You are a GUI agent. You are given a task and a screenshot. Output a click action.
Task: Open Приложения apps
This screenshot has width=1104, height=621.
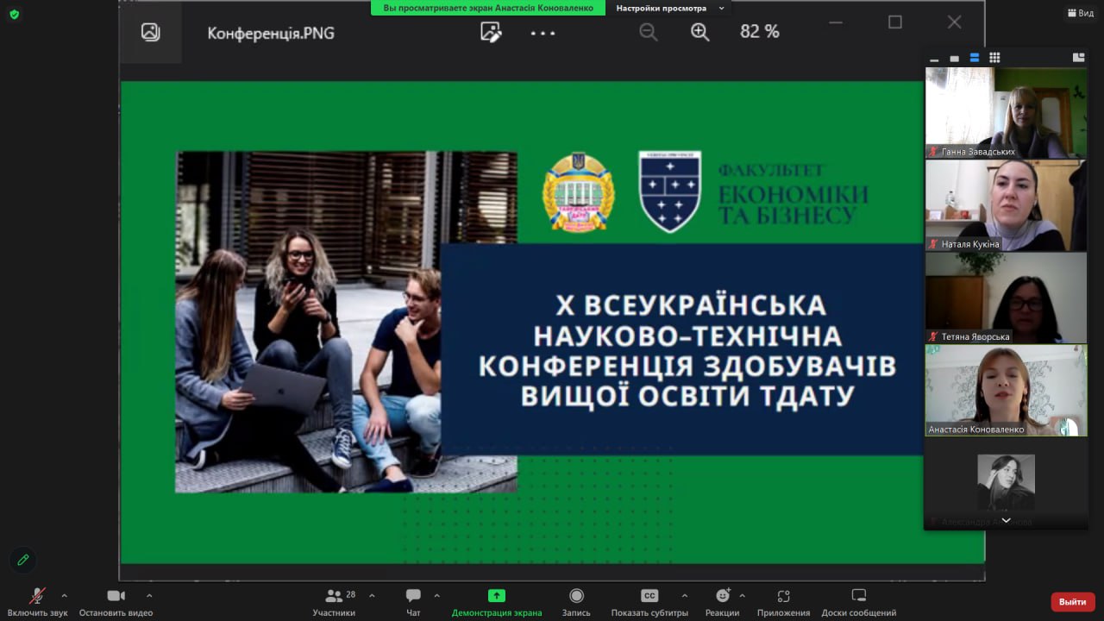click(783, 601)
